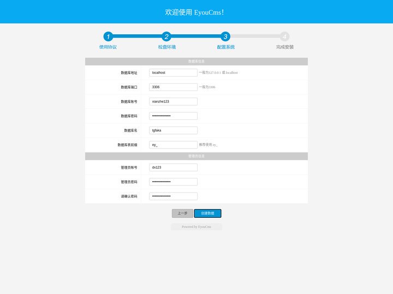Click the blue 创建数据 button

207,213
